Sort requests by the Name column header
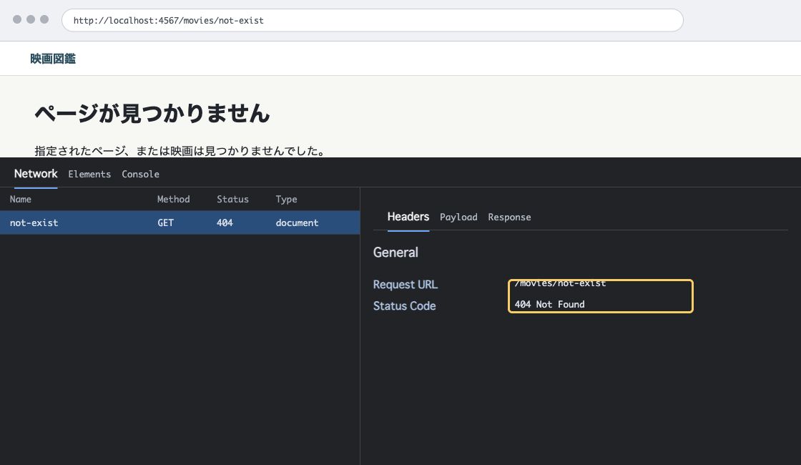Viewport: 801px width, 465px height. click(x=21, y=200)
